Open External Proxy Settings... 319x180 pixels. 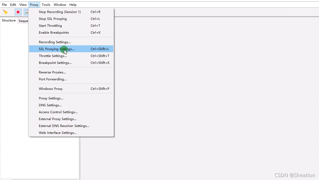[x=71, y=119]
